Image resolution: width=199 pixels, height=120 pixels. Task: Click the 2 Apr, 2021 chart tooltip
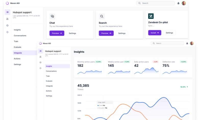click(105, 105)
